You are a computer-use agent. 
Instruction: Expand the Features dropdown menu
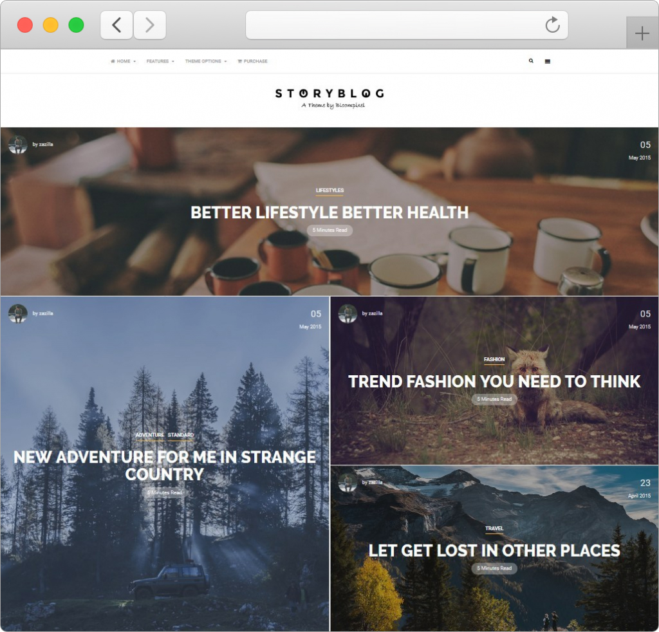160,61
